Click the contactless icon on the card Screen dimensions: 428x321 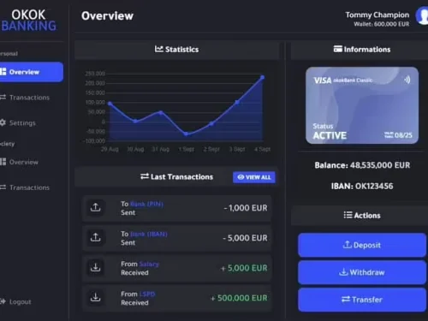407,80
